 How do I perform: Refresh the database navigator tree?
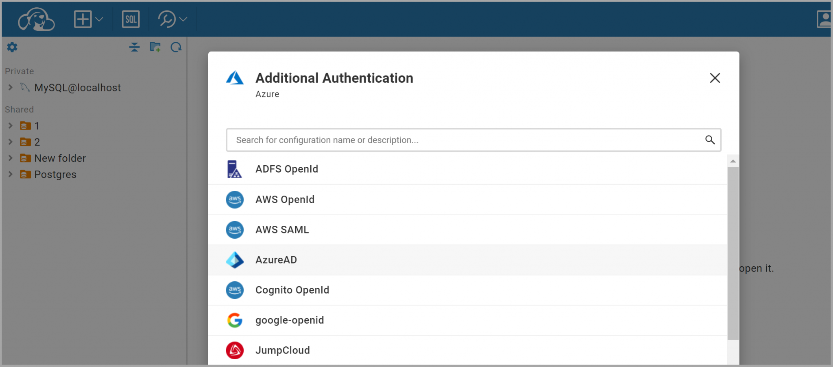(x=176, y=47)
